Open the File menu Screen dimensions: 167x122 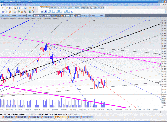tap(4, 5)
